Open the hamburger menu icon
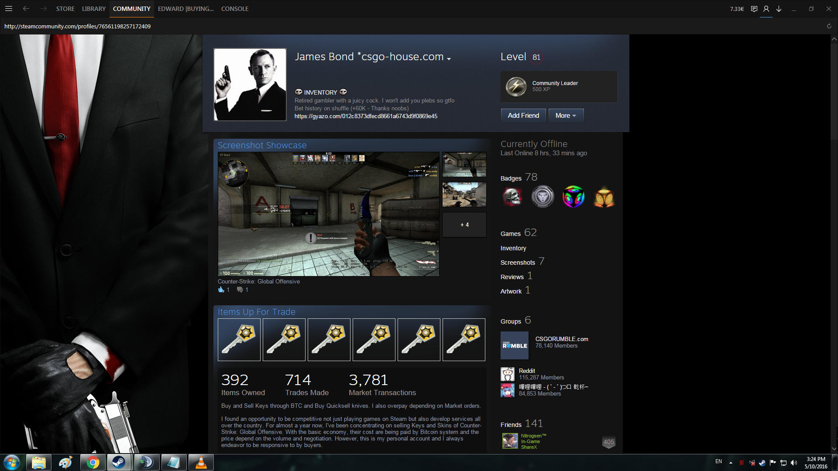Screen dimensions: 838x471 point(9,9)
